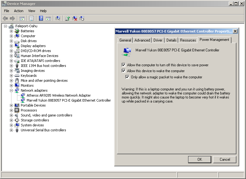Click the Batteries category icon
This screenshot has width=246, height=179.
[x=17, y=31]
